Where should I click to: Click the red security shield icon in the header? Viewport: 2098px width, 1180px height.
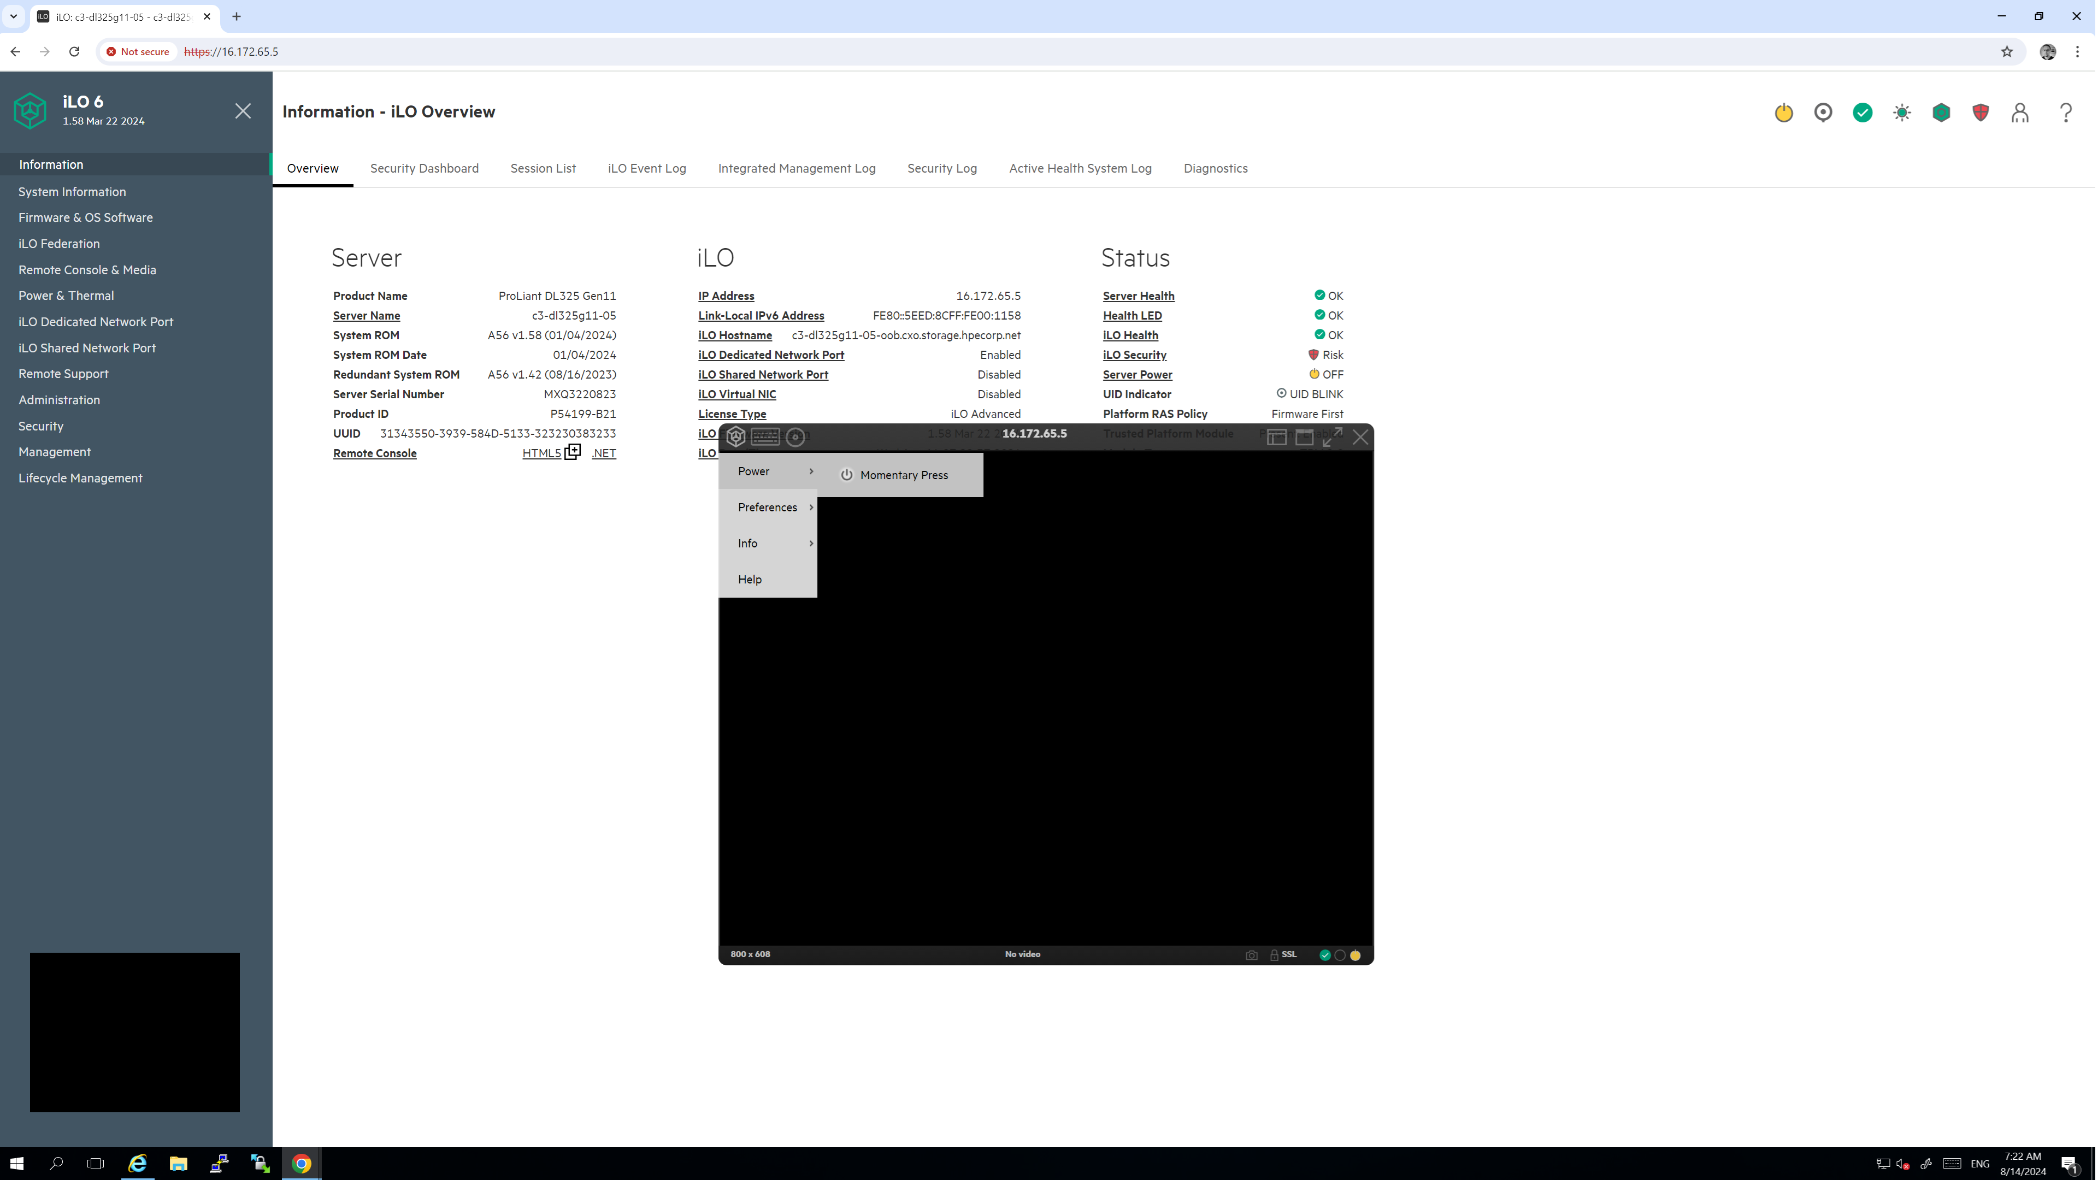[x=1981, y=113]
